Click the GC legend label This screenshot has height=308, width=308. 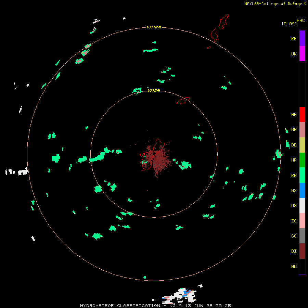294,236
